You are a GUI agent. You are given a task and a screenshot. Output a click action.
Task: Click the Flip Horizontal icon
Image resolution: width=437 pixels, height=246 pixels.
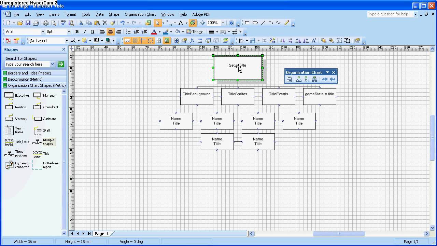[x=282, y=41]
